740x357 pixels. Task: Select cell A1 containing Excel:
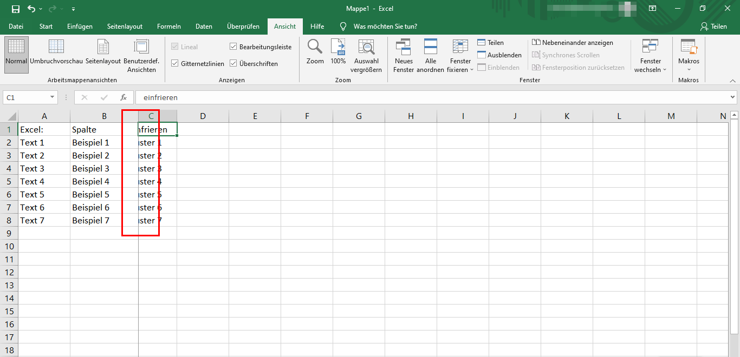tap(44, 129)
